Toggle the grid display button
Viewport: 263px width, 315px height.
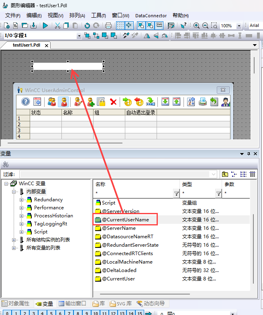pos(120,26)
